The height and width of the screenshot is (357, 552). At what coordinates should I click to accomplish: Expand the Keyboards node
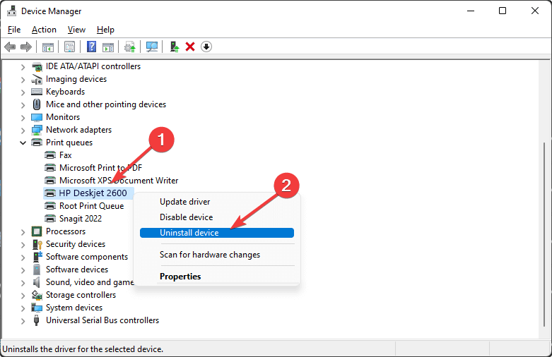click(x=23, y=92)
